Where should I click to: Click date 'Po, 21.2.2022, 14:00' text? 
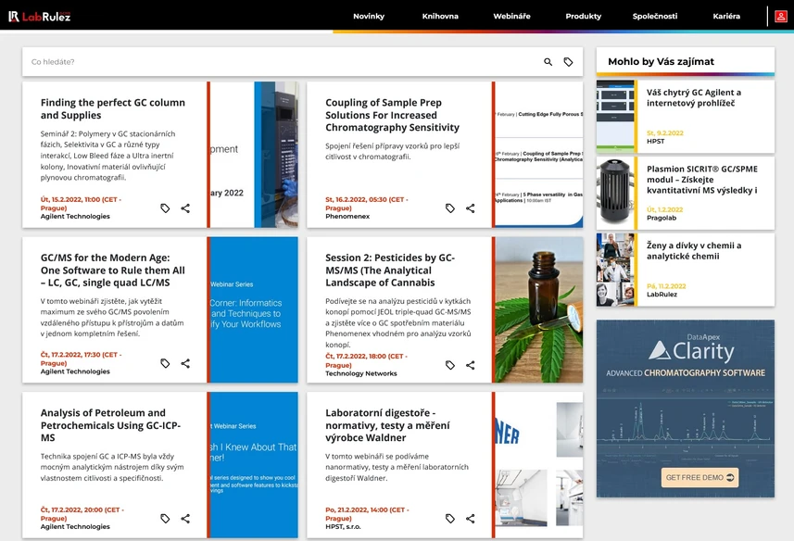(x=367, y=513)
